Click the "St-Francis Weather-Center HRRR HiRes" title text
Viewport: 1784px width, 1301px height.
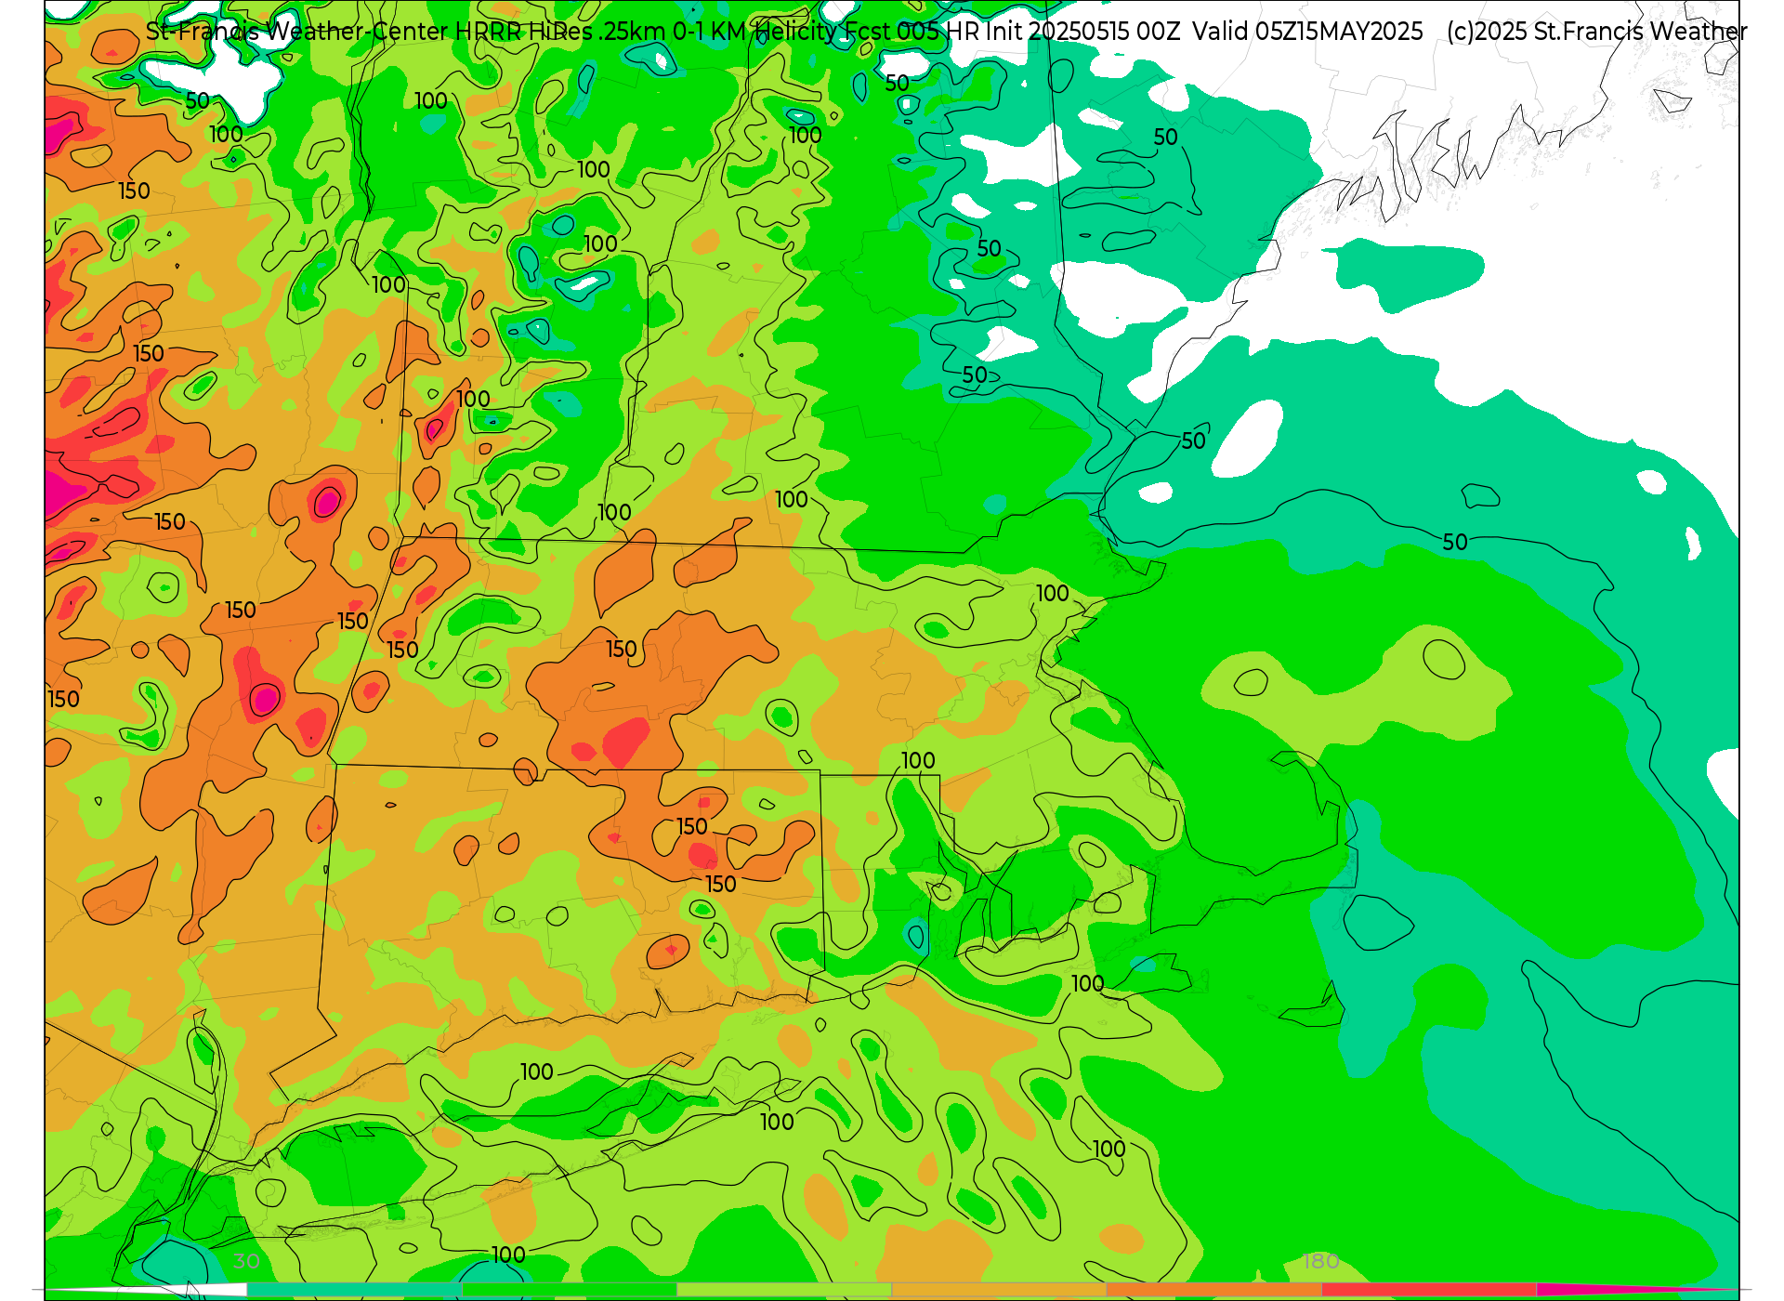369,32
